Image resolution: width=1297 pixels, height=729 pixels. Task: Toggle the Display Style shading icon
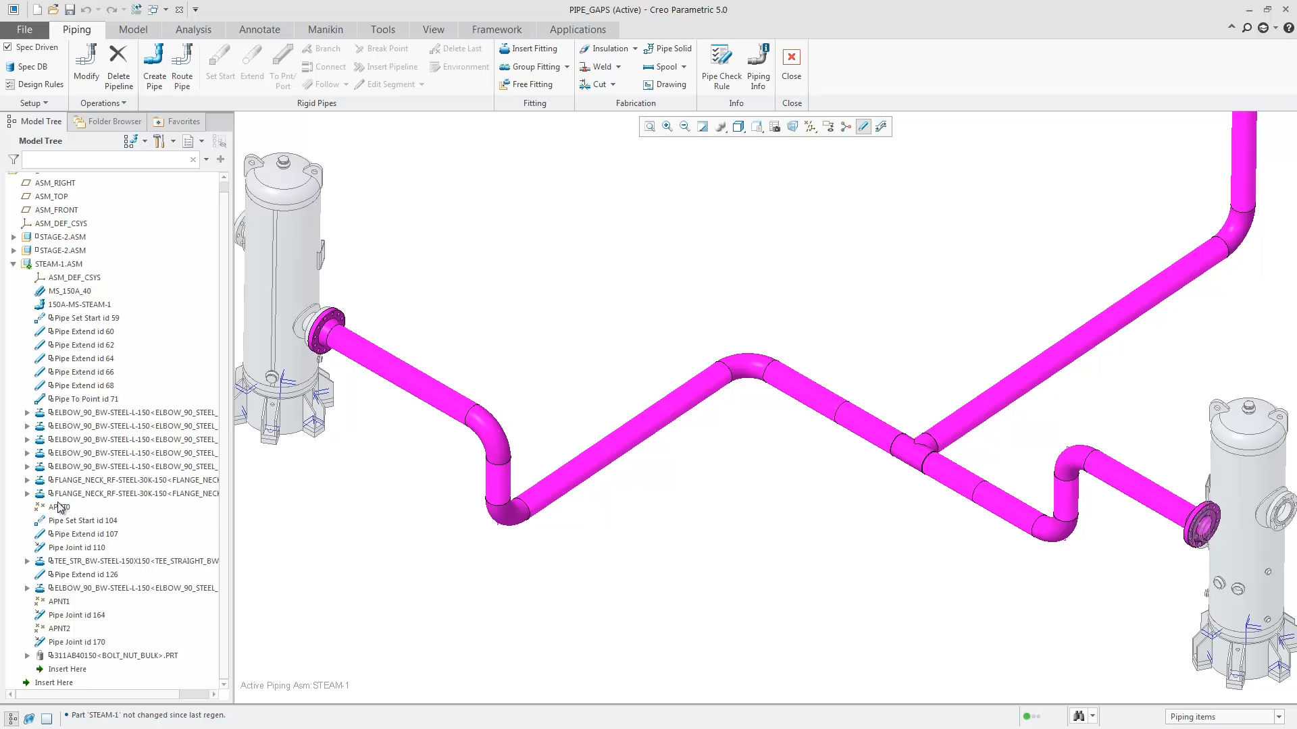[x=738, y=127]
